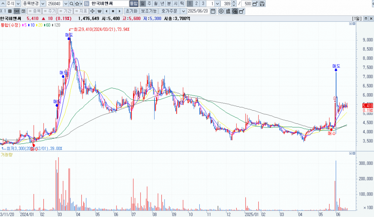Select the 월 monthly period toggle
Screen dimensions: 374x217
[156, 4]
